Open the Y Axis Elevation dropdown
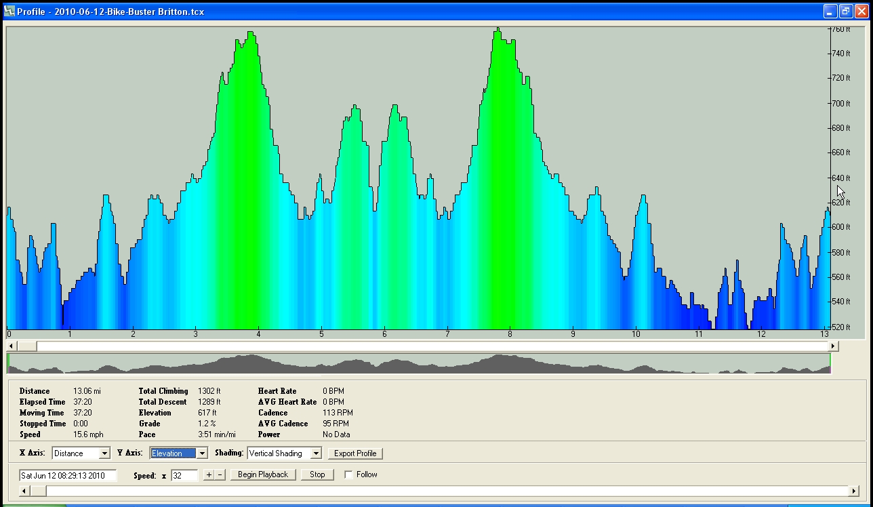The height and width of the screenshot is (507, 873). point(202,453)
